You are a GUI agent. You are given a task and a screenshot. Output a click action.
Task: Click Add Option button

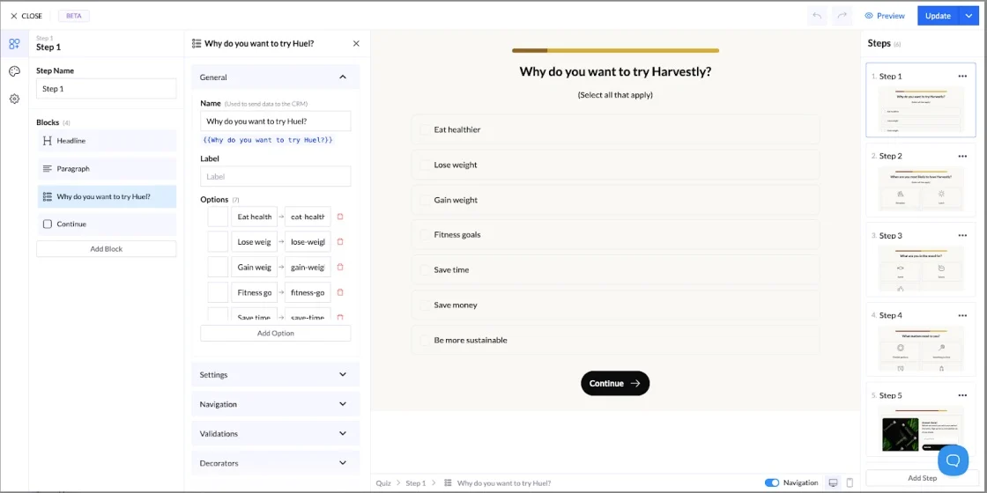276,334
